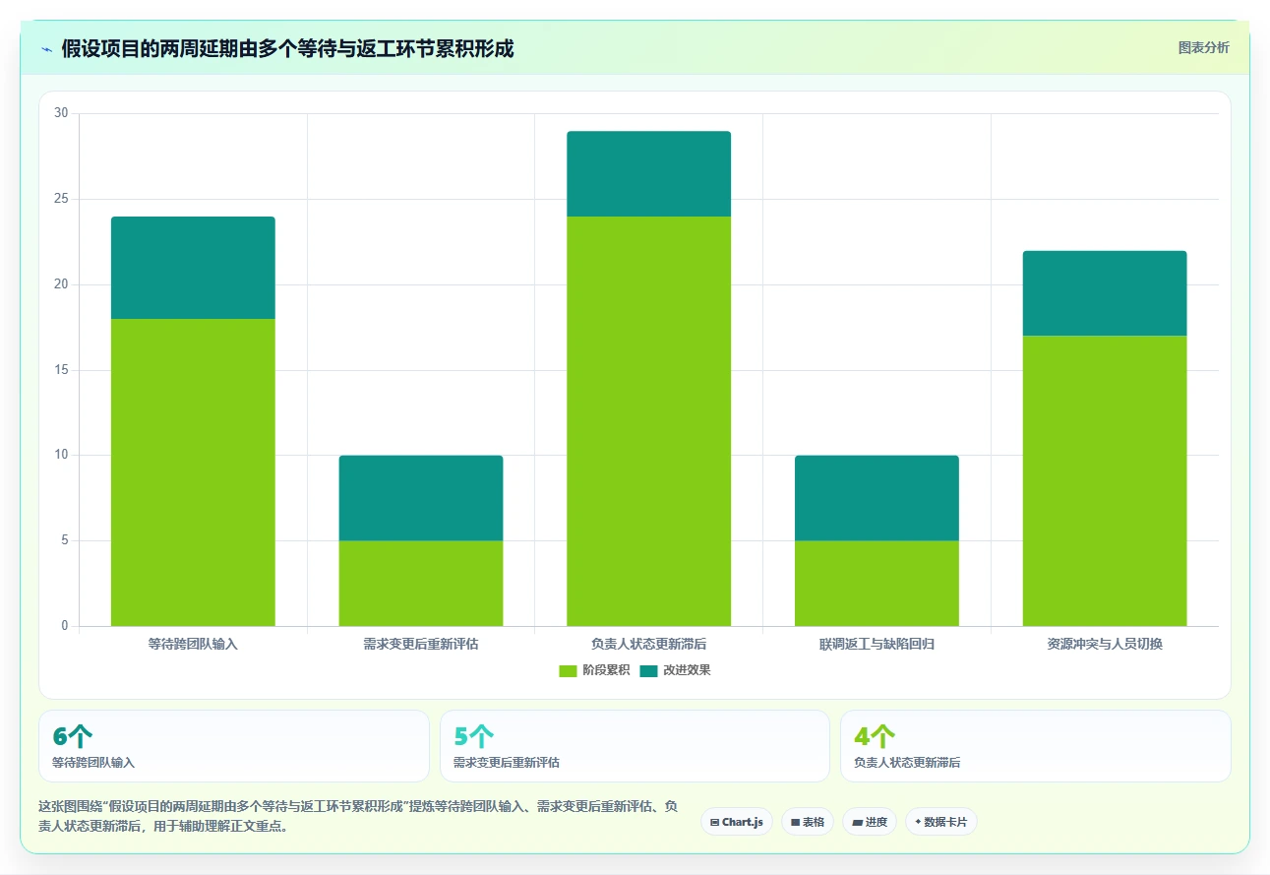Image resolution: width=1270 pixels, height=875 pixels.
Task: Click x-axis label 资源冲突与人员切换
Action: 1105,645
